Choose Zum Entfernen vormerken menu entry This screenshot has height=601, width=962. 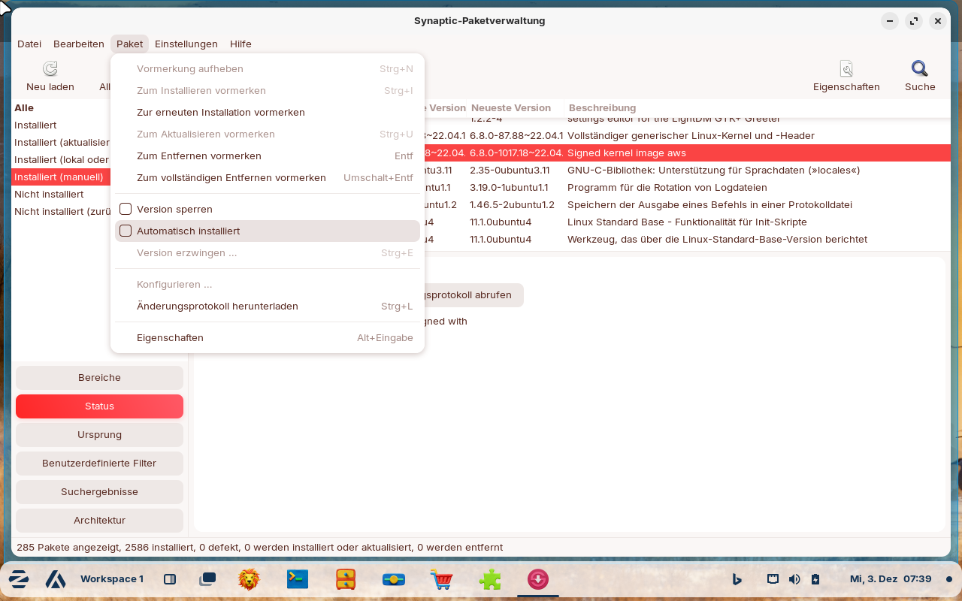[x=199, y=156]
